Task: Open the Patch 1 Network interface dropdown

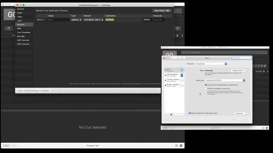Action: click(93, 20)
